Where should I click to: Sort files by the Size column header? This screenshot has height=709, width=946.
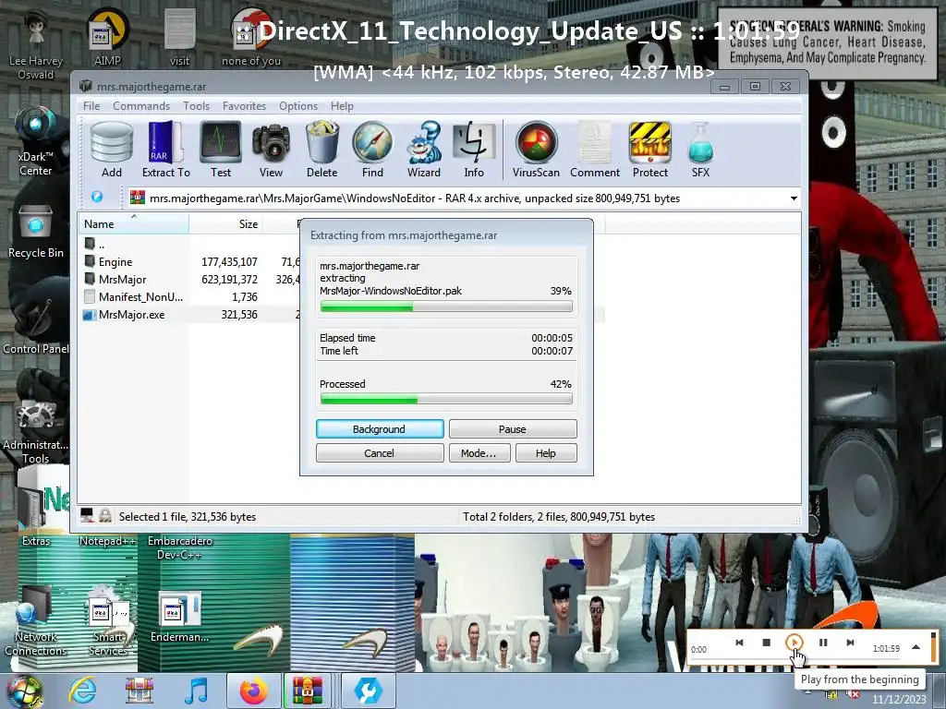click(225, 223)
